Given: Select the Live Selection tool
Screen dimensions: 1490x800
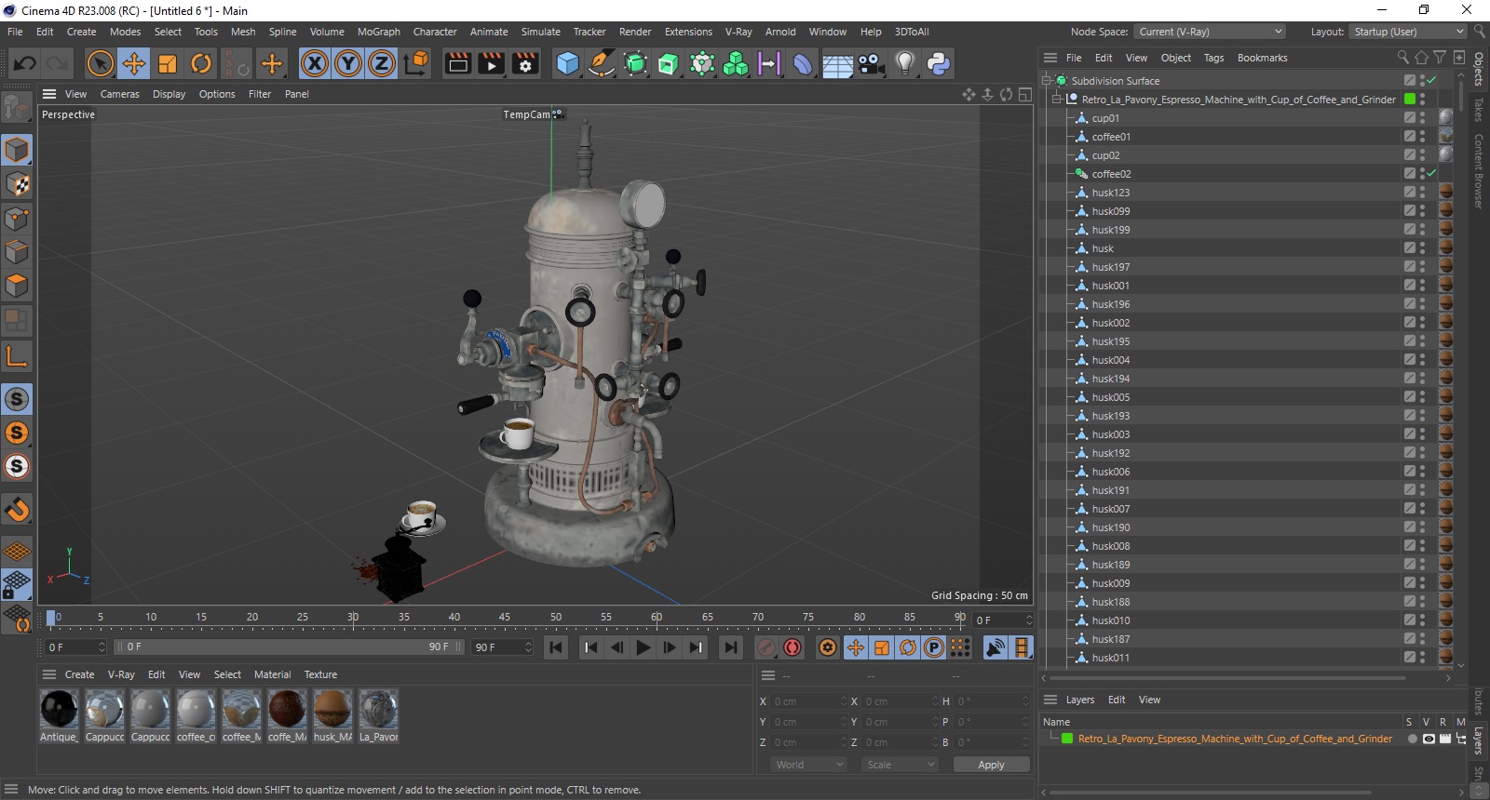Looking at the screenshot, I should 100,63.
